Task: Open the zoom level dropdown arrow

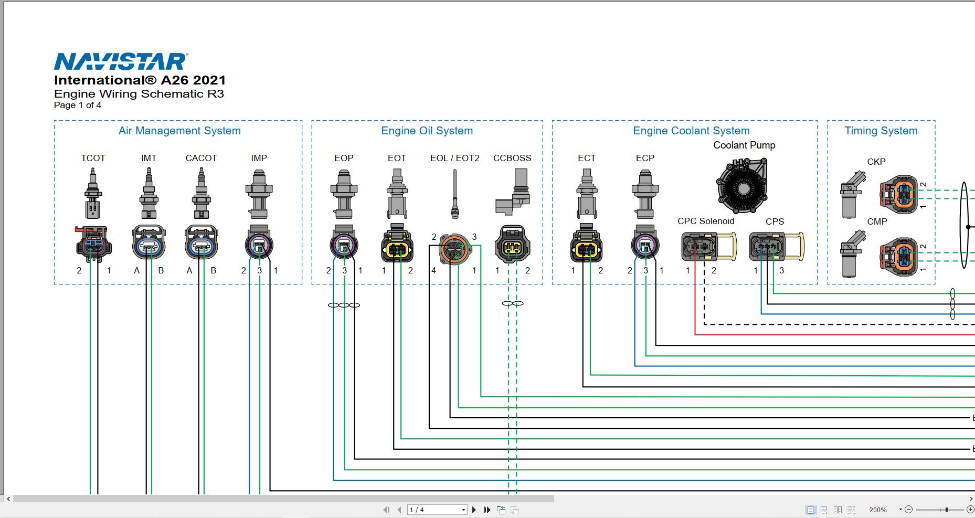Action: (900, 510)
